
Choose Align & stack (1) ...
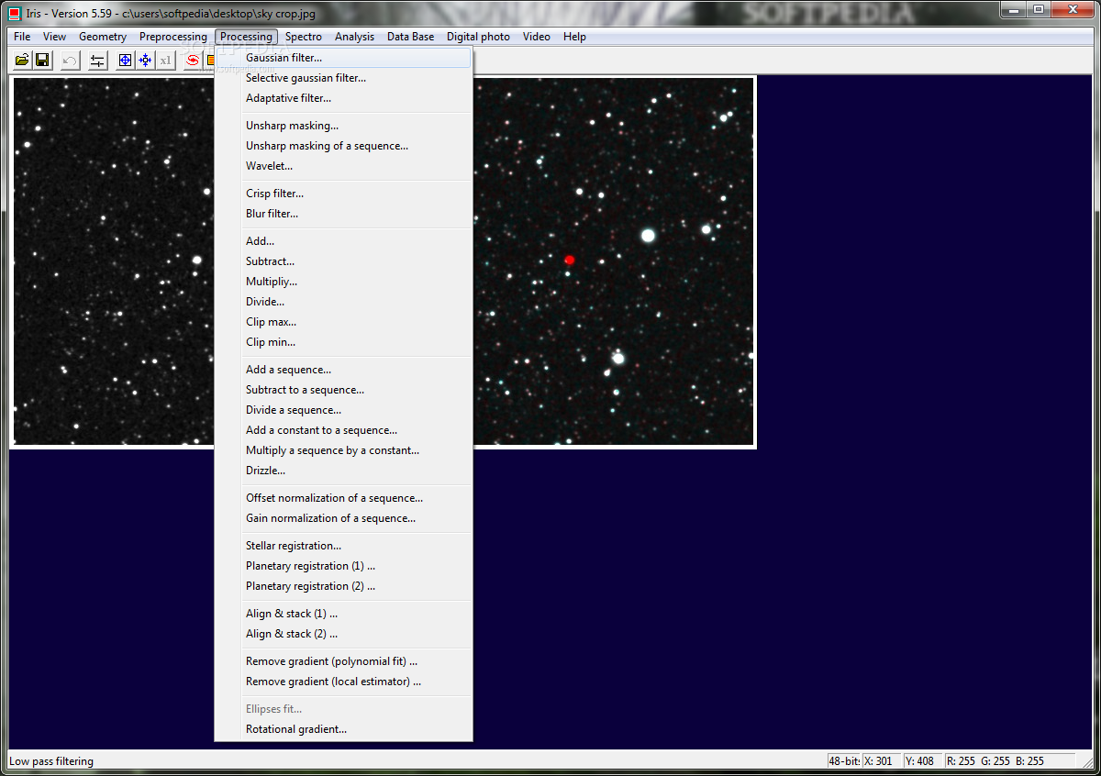tap(344, 614)
